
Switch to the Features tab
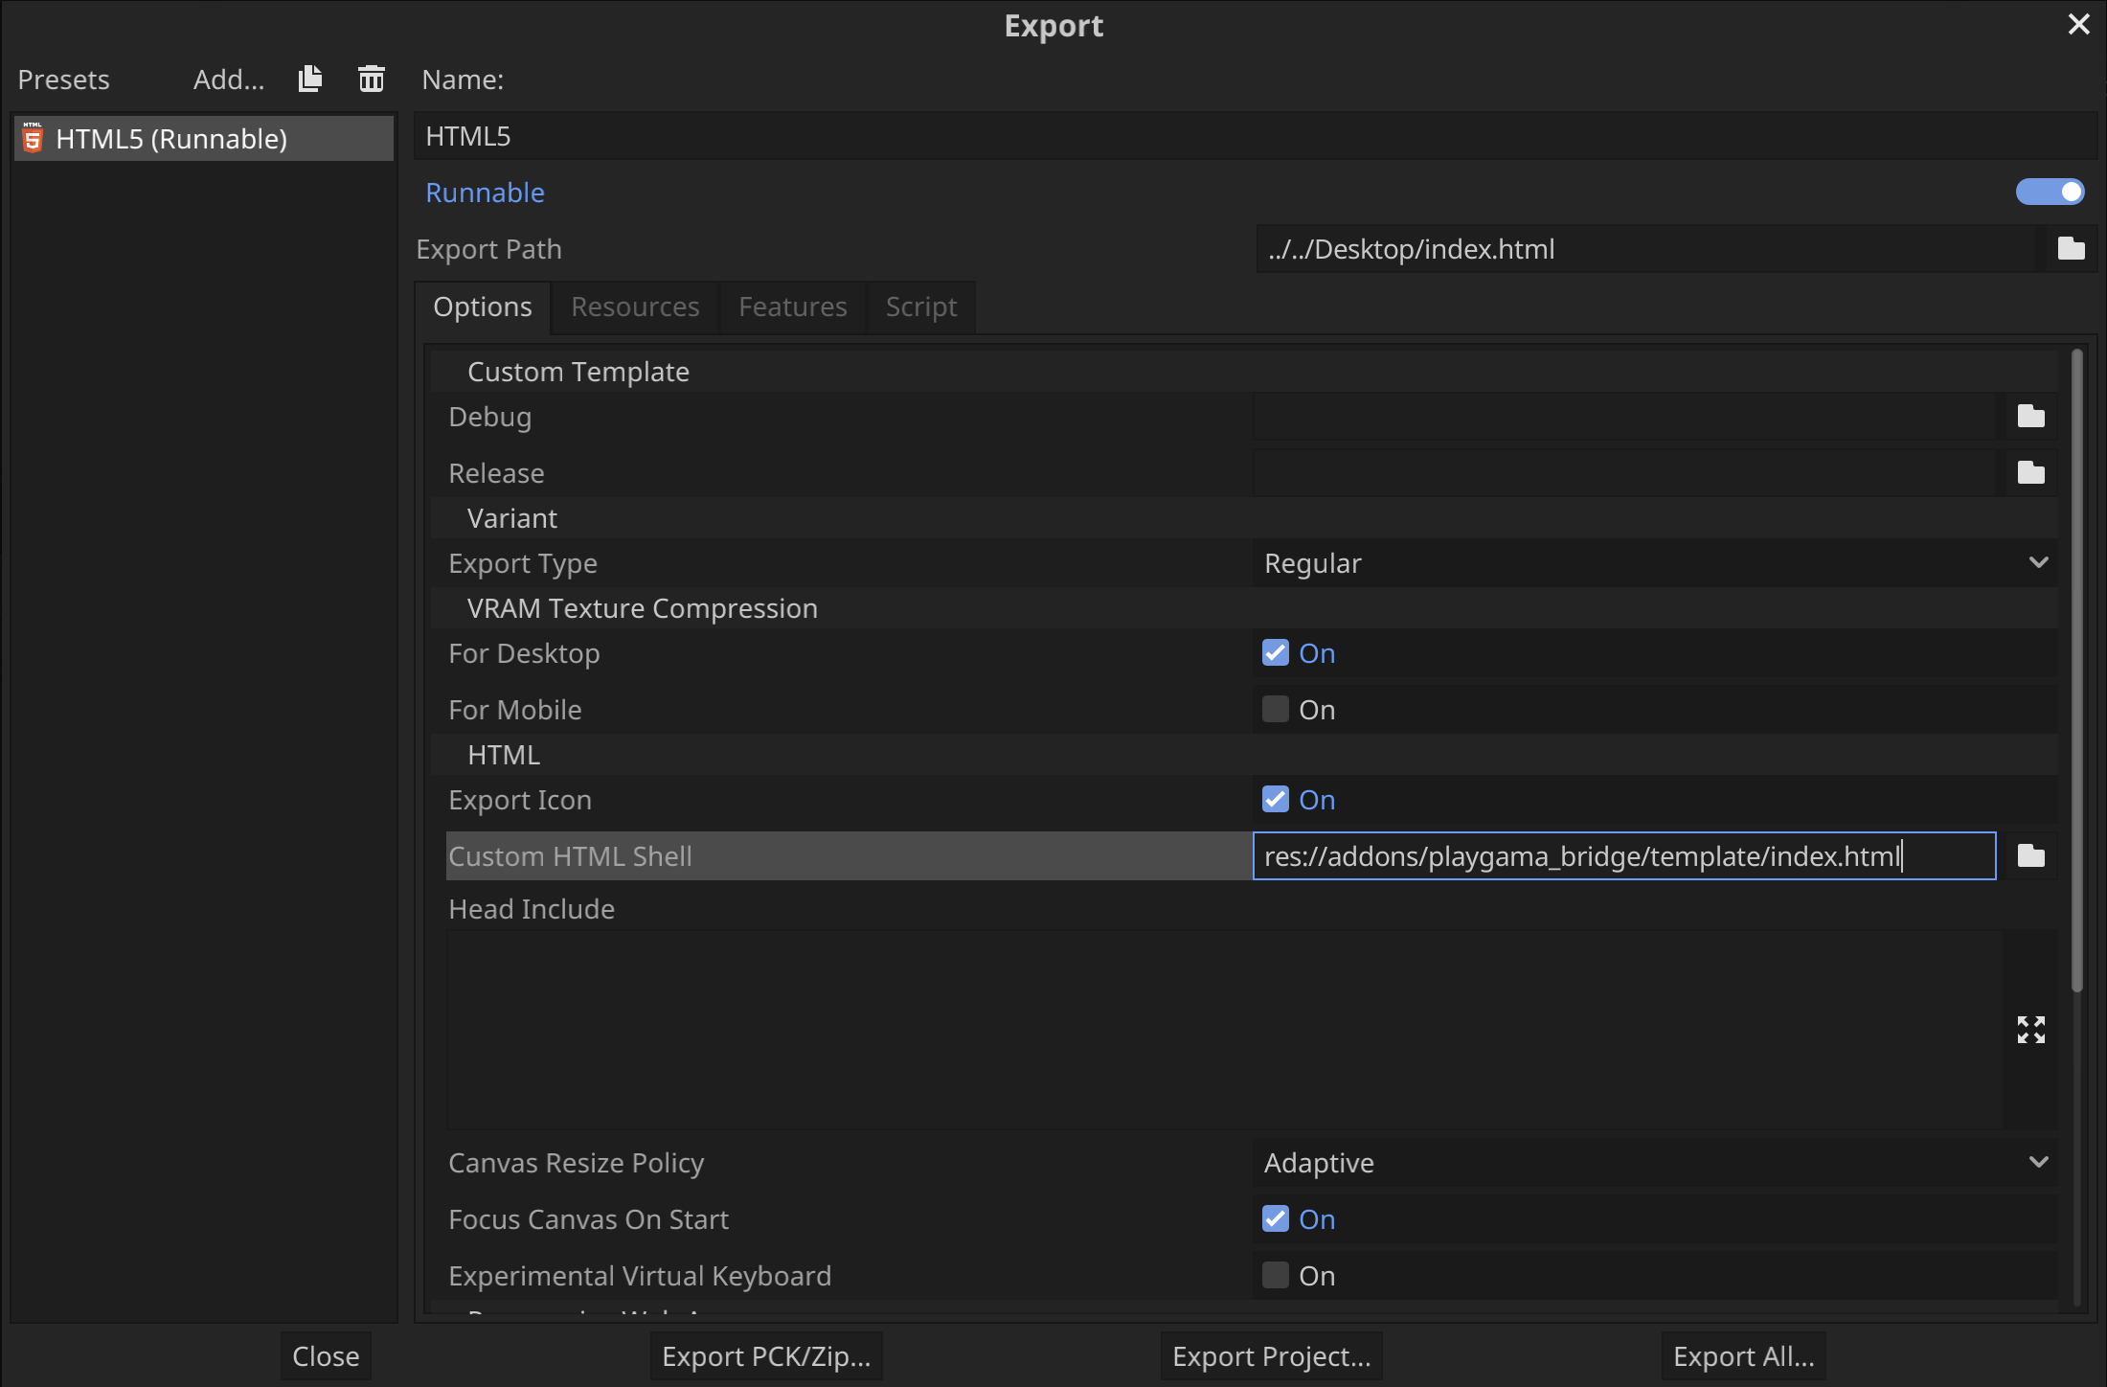click(x=793, y=307)
